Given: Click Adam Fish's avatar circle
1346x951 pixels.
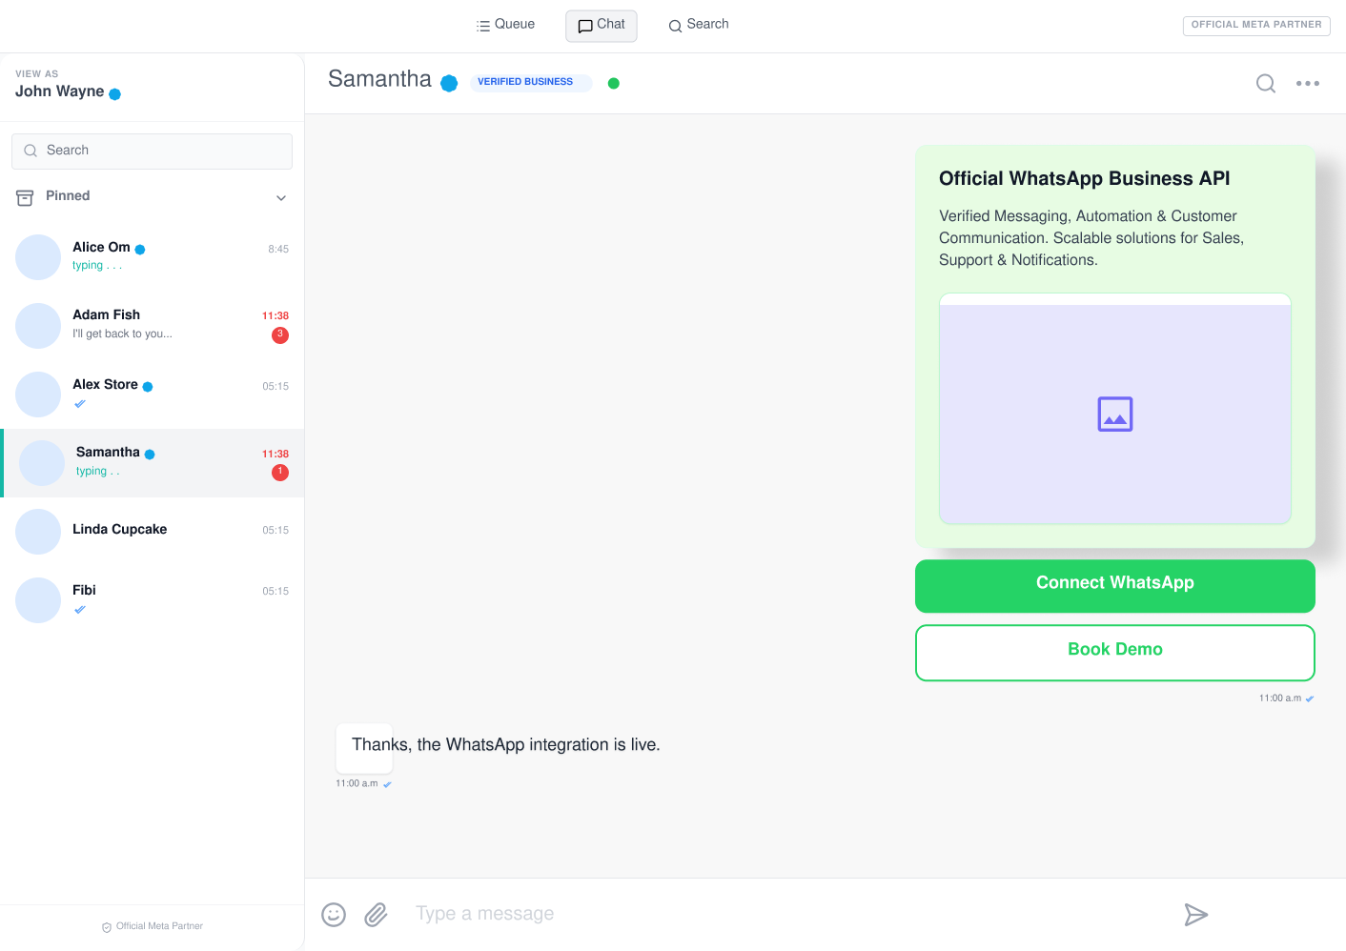Looking at the screenshot, I should [38, 326].
